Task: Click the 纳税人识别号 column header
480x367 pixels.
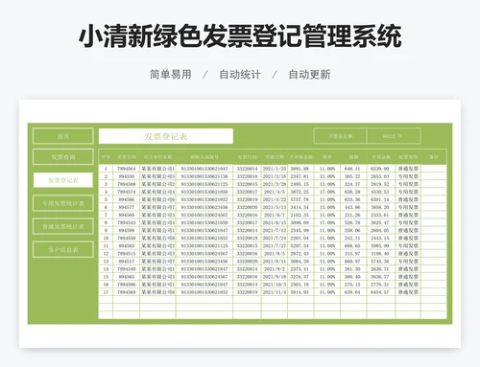Action: pos(204,157)
